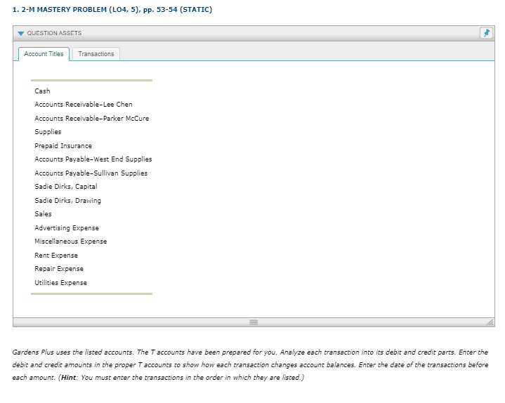Click Repair Expense account title
This screenshot has height=403, width=505.
coord(59,269)
